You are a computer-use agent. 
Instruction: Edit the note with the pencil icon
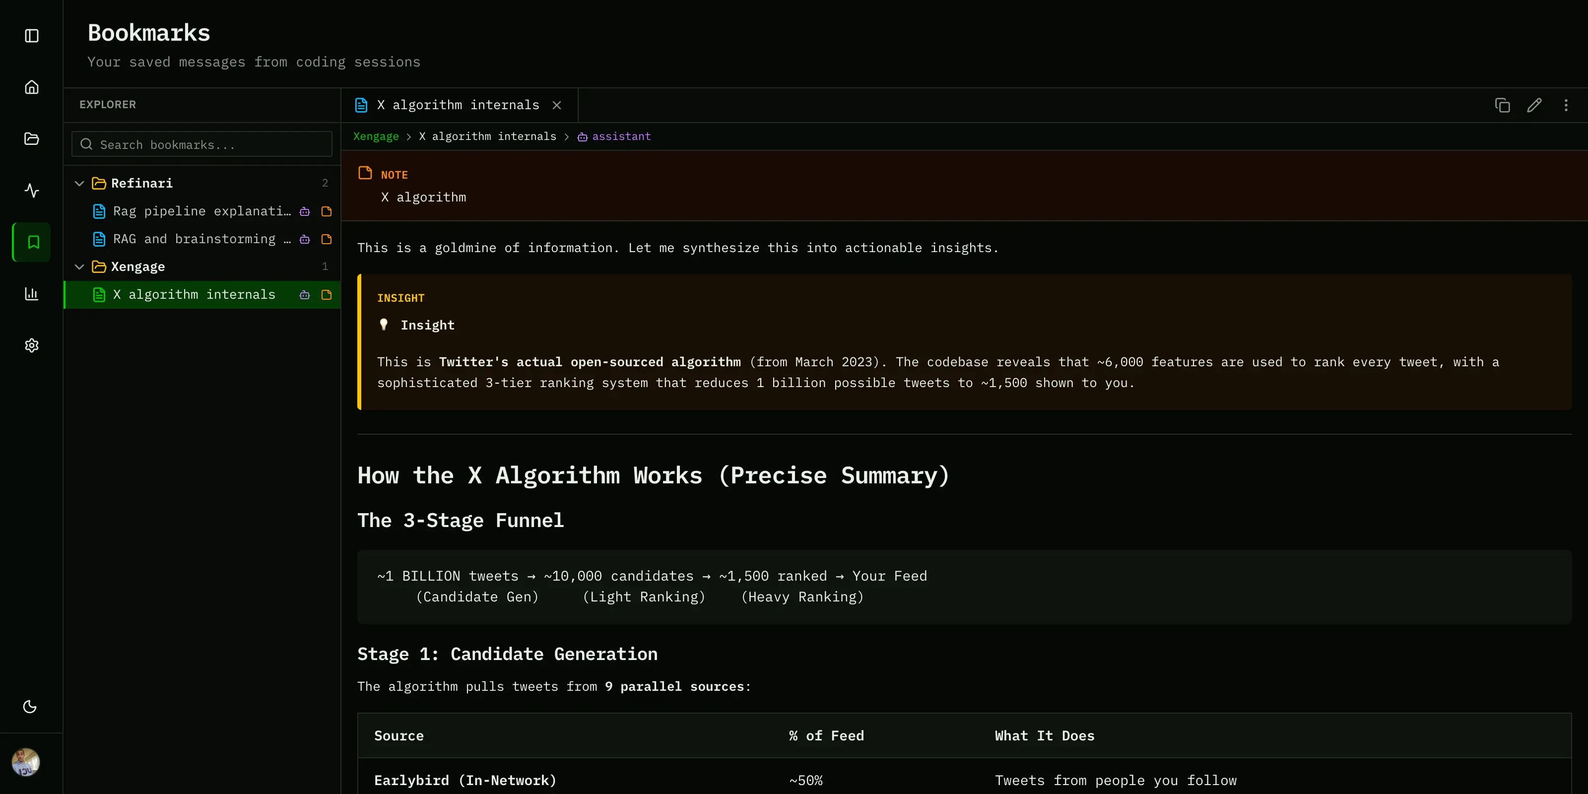pyautogui.click(x=1534, y=105)
